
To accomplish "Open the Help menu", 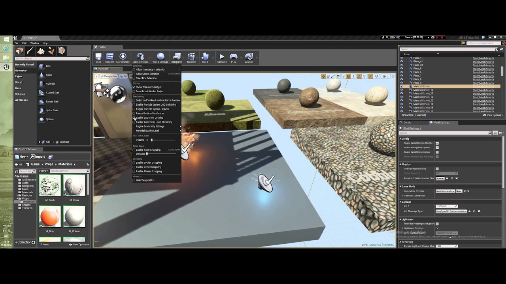I will pos(45,43).
